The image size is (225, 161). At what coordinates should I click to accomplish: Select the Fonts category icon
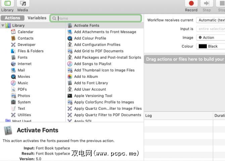[13, 57]
